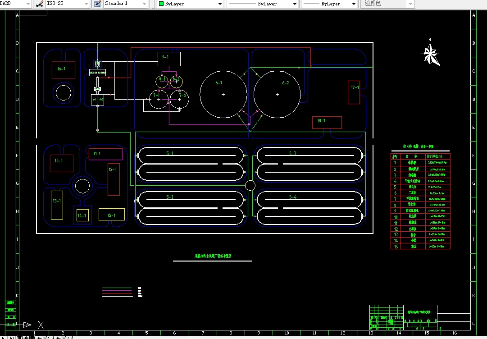Select the yellow building label 14-1
The width and height of the screenshot is (487, 339).
(x=82, y=215)
